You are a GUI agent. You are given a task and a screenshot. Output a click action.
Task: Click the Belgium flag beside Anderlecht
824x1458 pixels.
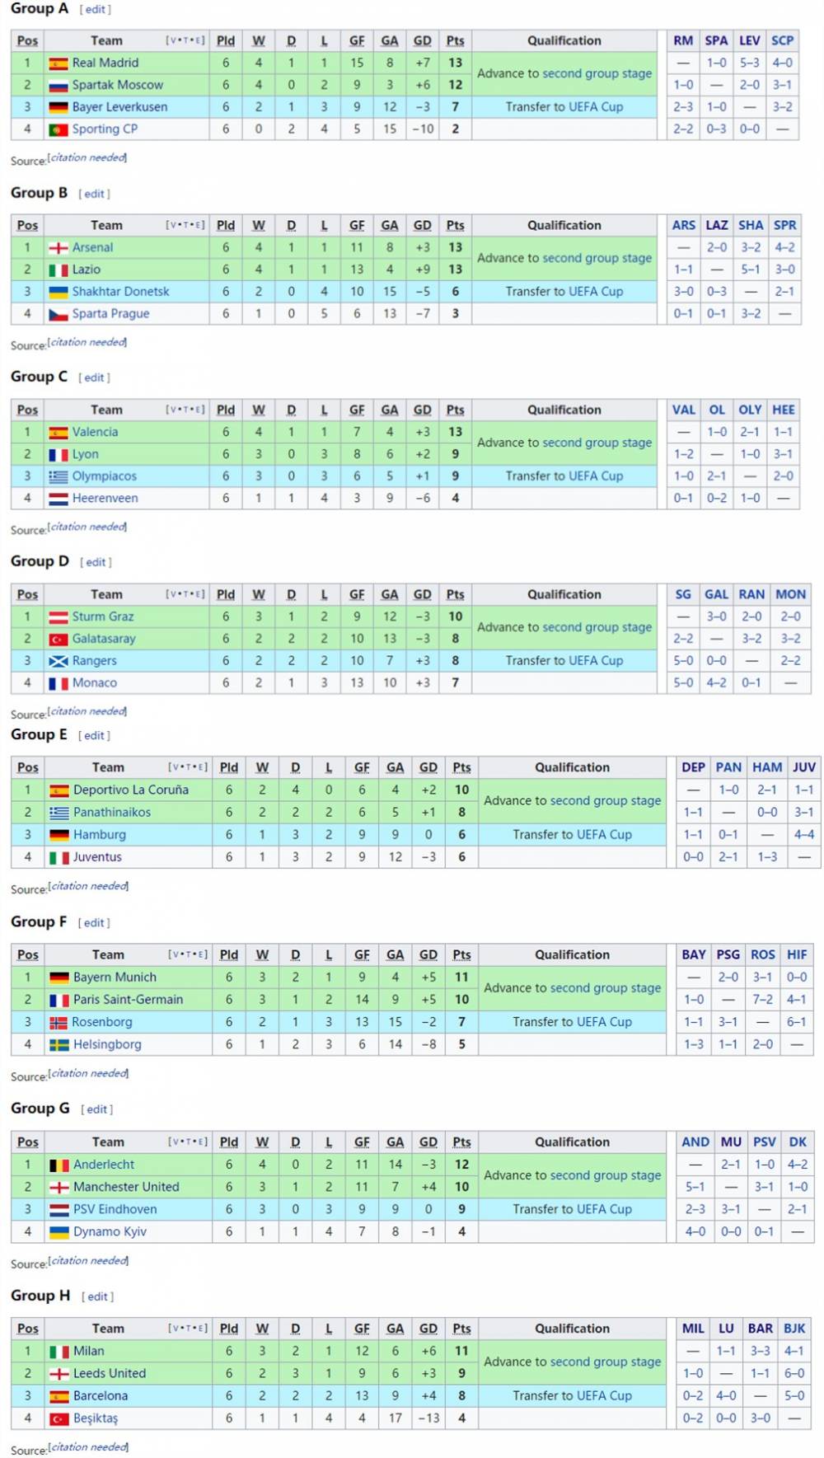click(x=59, y=1165)
